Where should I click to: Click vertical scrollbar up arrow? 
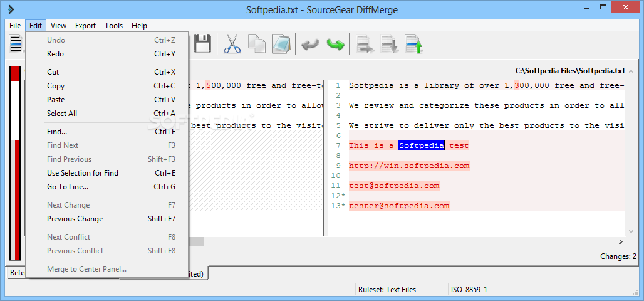(x=631, y=73)
